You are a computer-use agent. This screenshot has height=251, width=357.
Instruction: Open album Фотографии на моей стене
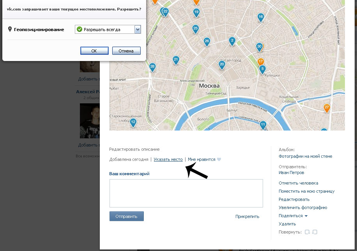[305, 156]
